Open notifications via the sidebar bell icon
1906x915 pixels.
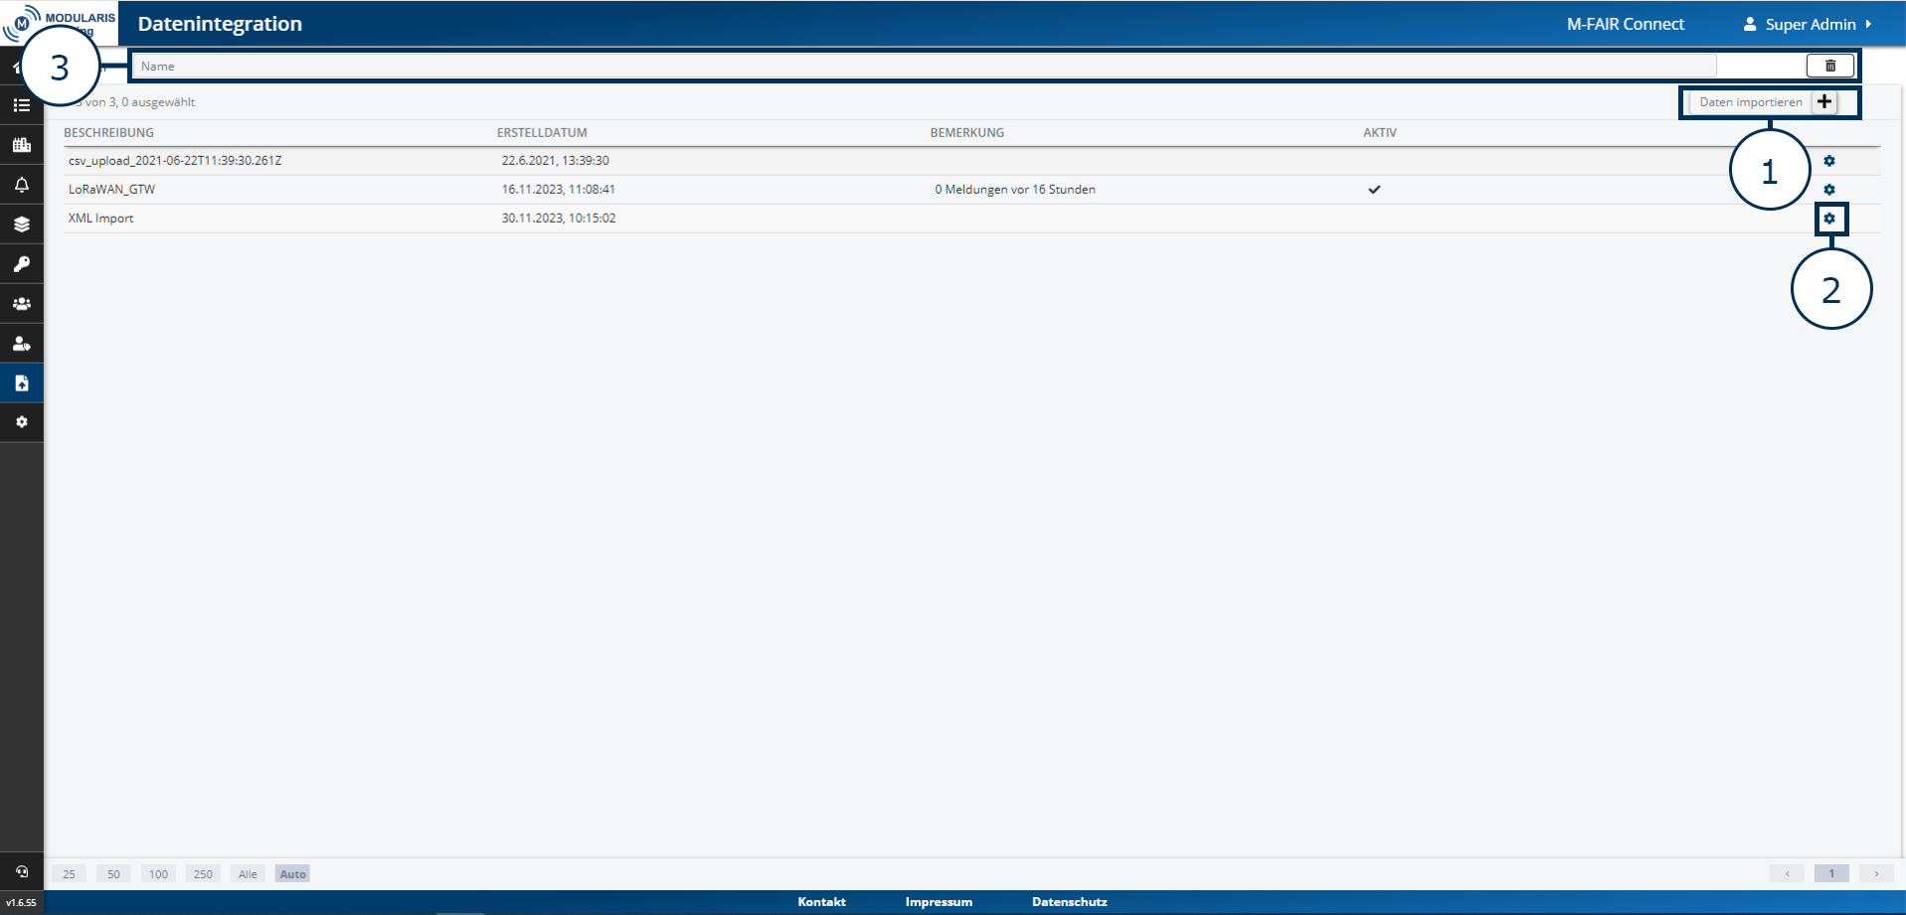click(21, 185)
